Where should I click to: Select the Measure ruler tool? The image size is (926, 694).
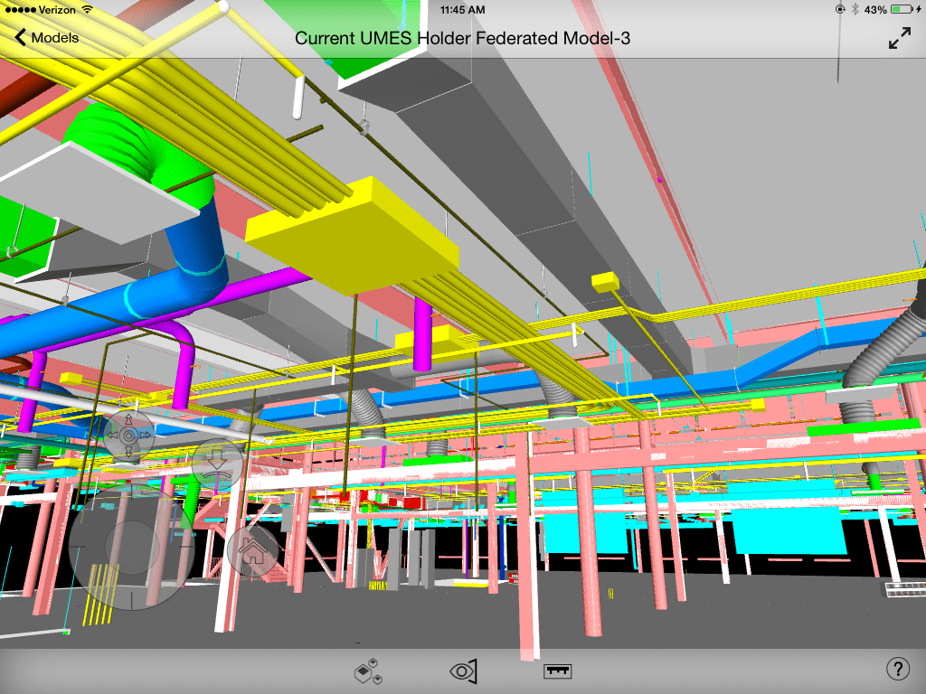tap(557, 671)
